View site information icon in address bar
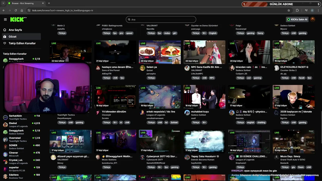322x181 pixels. (x=29, y=10)
